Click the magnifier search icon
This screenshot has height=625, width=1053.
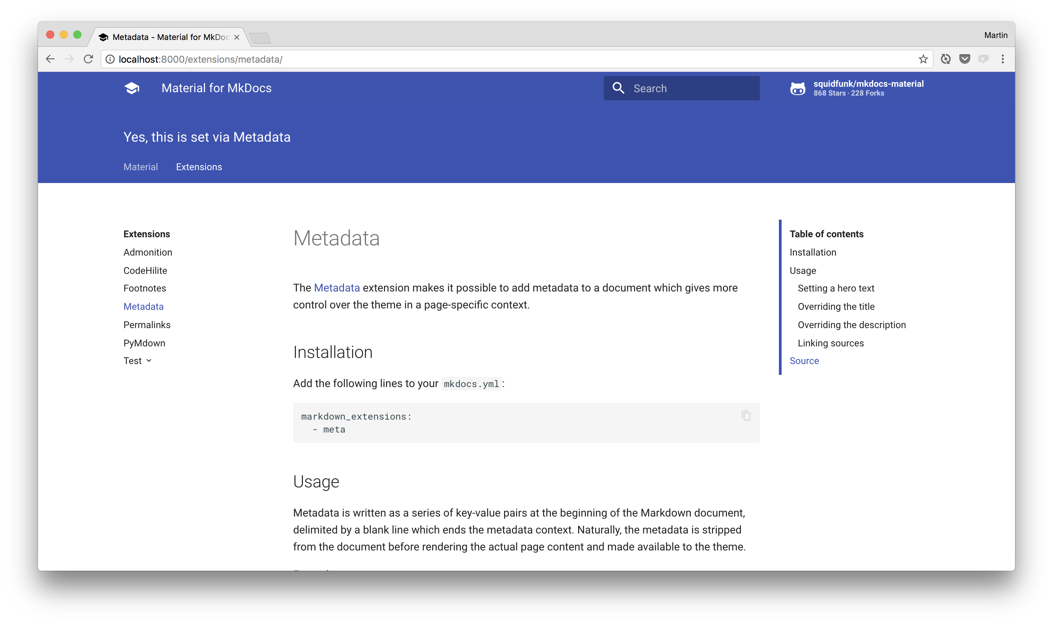618,88
